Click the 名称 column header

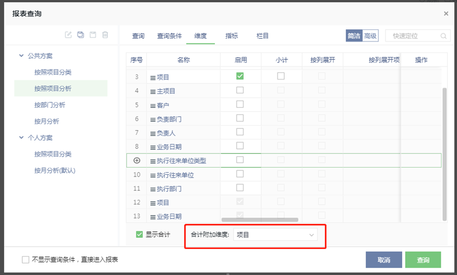pos(183,60)
